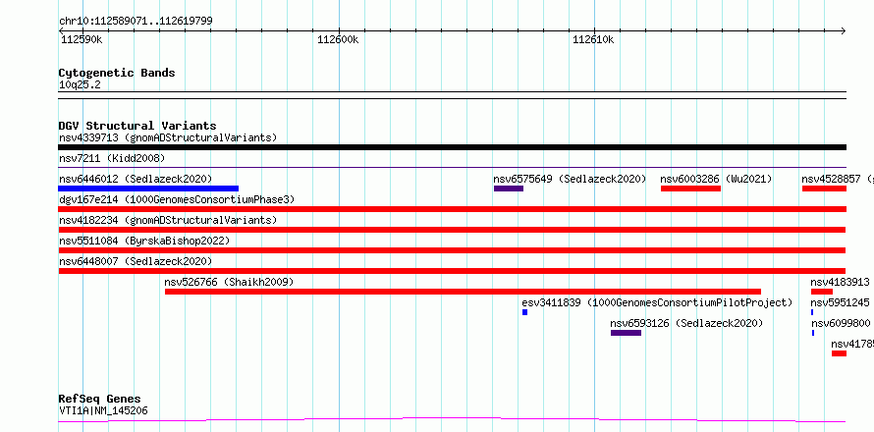Click the red nsv526766 variant bar

464,292
